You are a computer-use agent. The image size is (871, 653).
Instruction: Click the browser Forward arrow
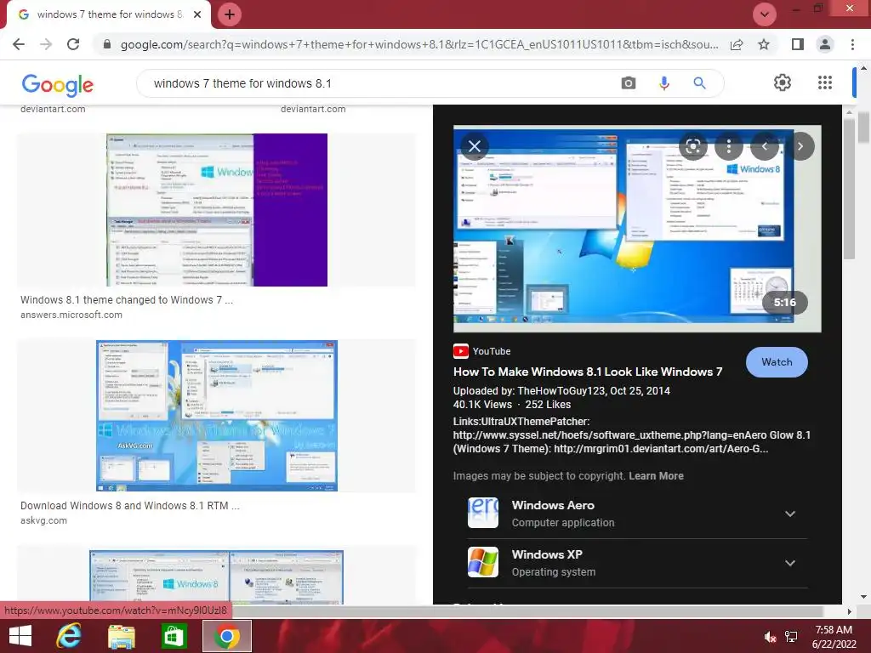pos(46,44)
